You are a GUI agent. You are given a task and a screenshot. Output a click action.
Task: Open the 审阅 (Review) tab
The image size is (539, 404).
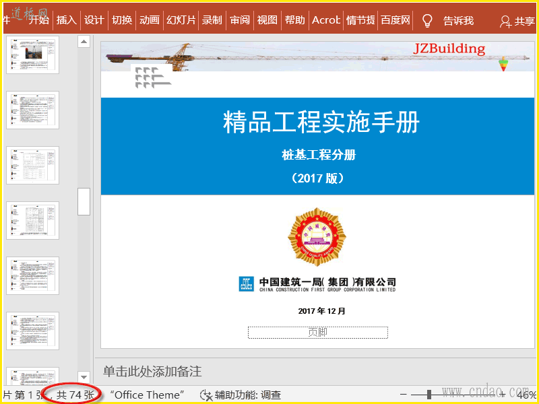pyautogui.click(x=240, y=20)
